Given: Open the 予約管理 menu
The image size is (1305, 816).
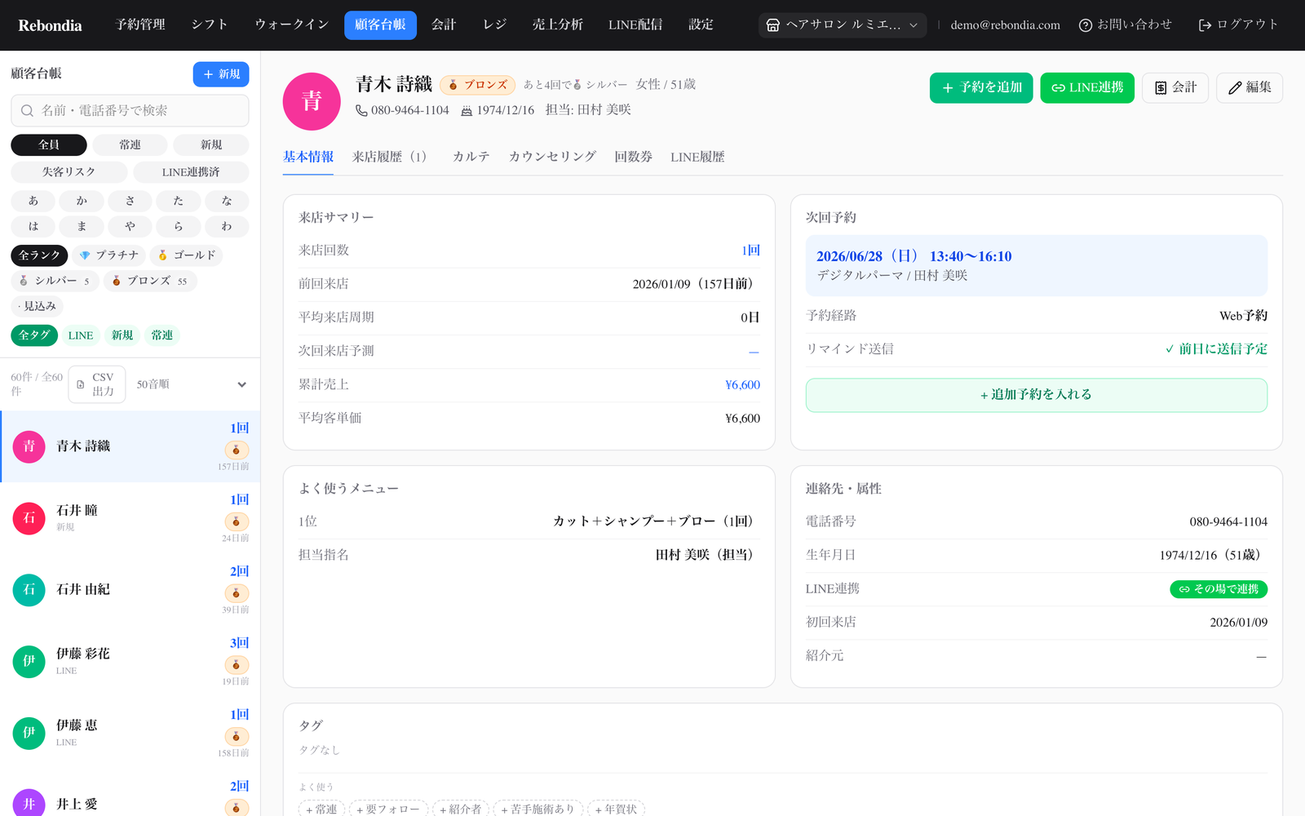Looking at the screenshot, I should 140,24.
